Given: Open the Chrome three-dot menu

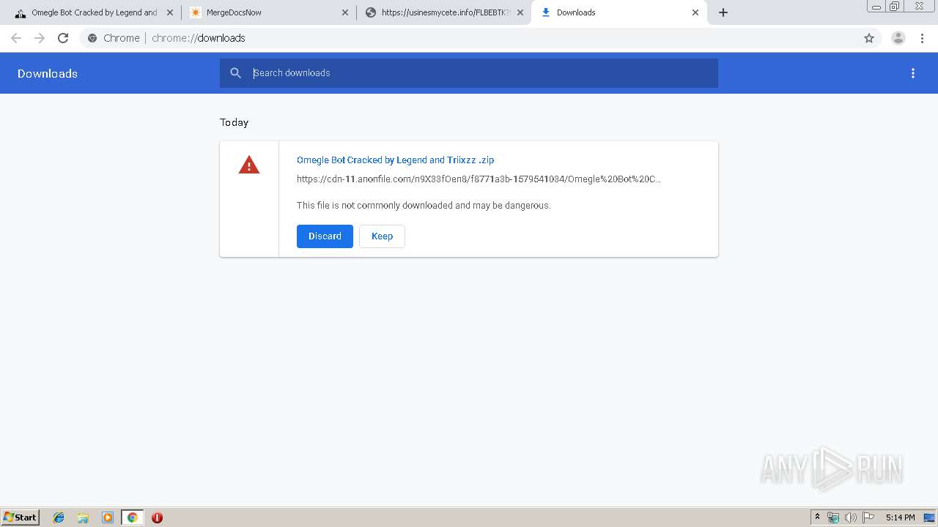Looking at the screenshot, I should coord(923,38).
